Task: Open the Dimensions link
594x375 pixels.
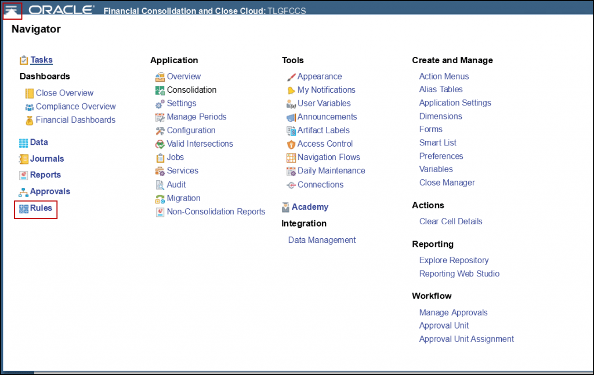Action: 441,116
